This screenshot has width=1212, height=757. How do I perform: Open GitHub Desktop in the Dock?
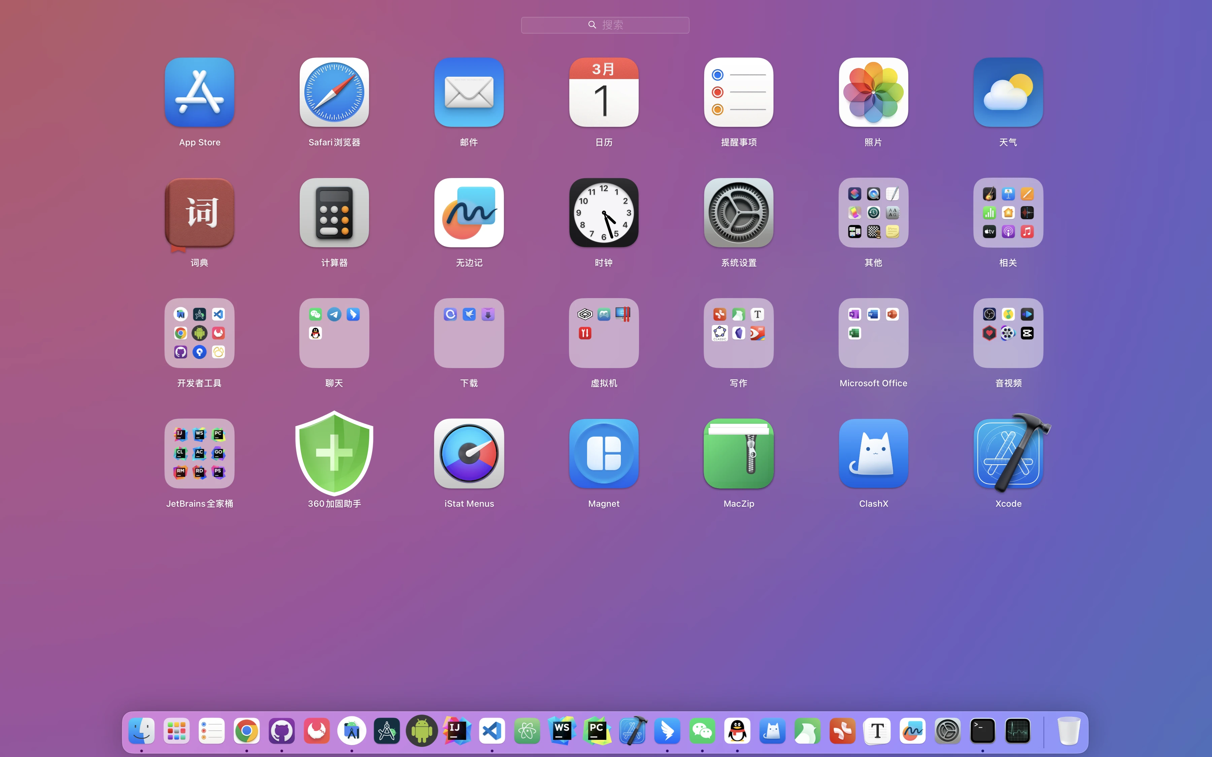pos(281,731)
